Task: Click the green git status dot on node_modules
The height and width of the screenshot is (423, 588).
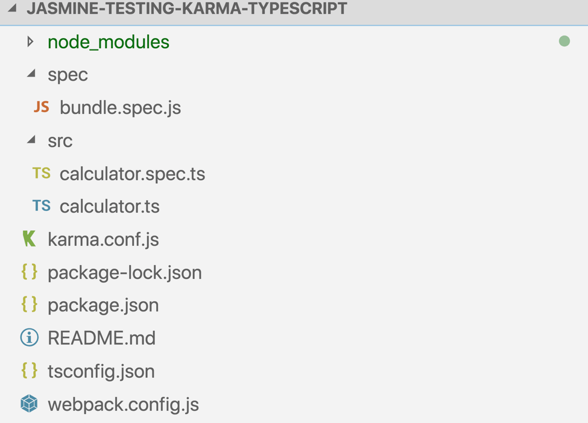Action: click(564, 41)
